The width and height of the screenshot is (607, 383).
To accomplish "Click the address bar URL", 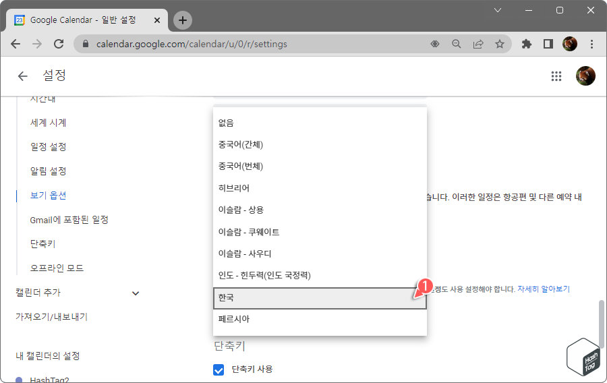I will tap(192, 44).
